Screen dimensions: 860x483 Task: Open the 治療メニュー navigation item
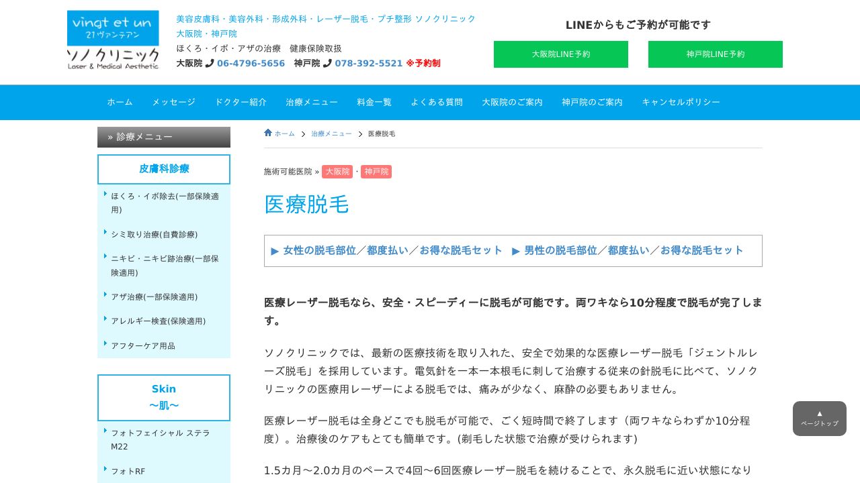point(311,102)
